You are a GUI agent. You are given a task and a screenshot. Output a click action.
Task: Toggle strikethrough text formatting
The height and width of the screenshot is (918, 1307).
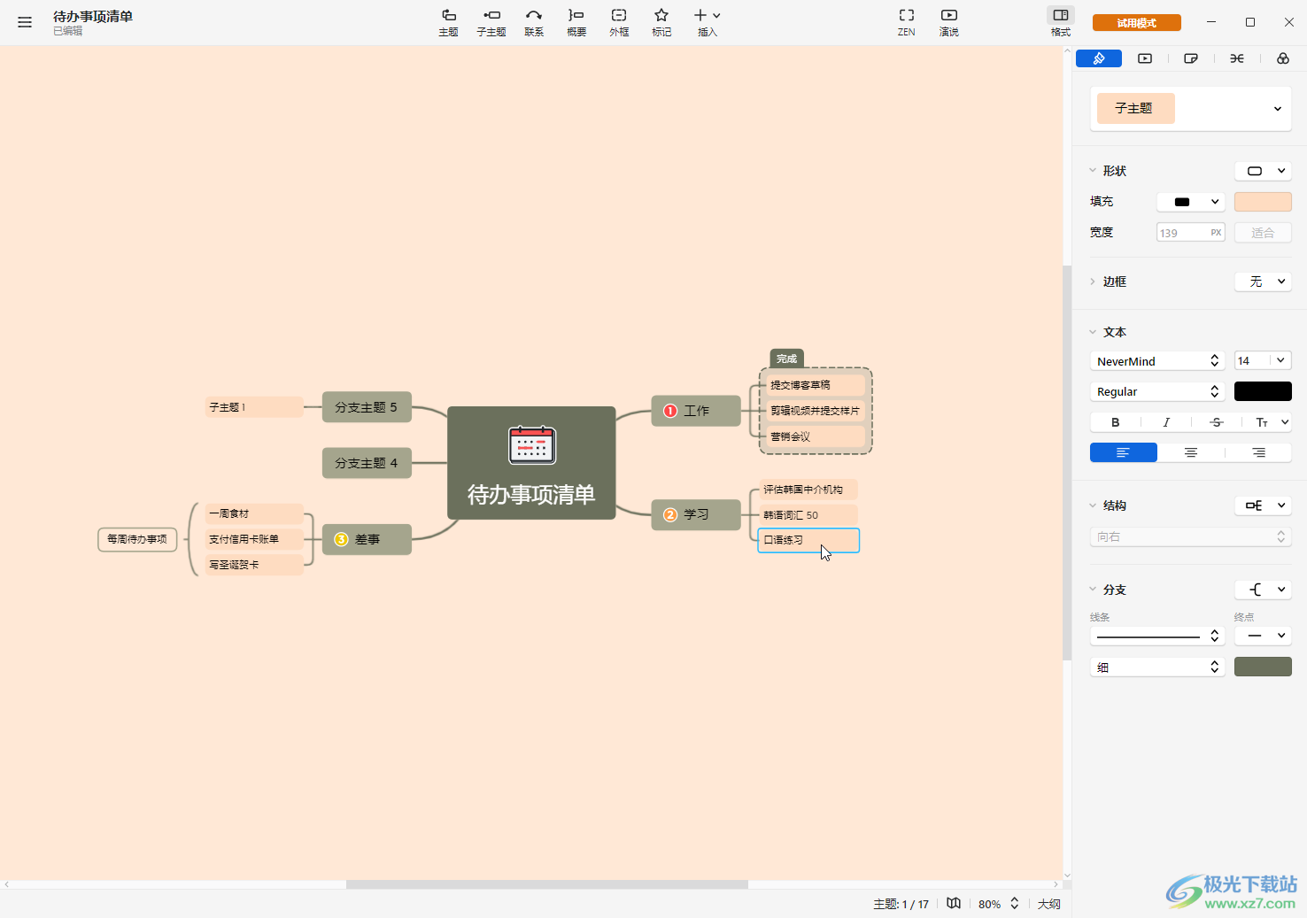tap(1217, 422)
